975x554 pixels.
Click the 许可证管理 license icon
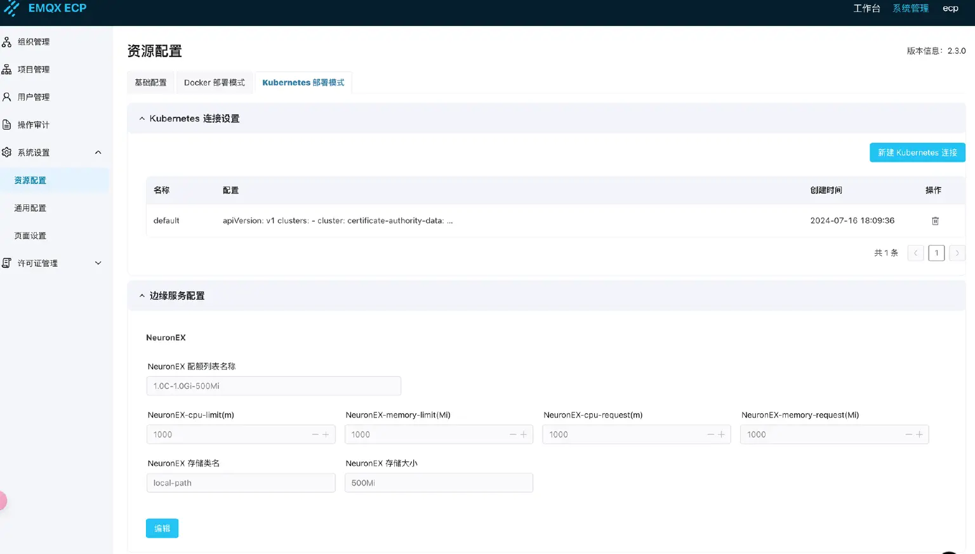click(7, 263)
